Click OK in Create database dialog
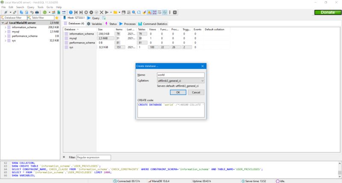The width and height of the screenshot is (342, 183). click(x=178, y=92)
